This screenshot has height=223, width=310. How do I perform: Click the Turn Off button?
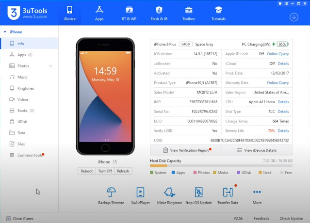[x=105, y=171]
